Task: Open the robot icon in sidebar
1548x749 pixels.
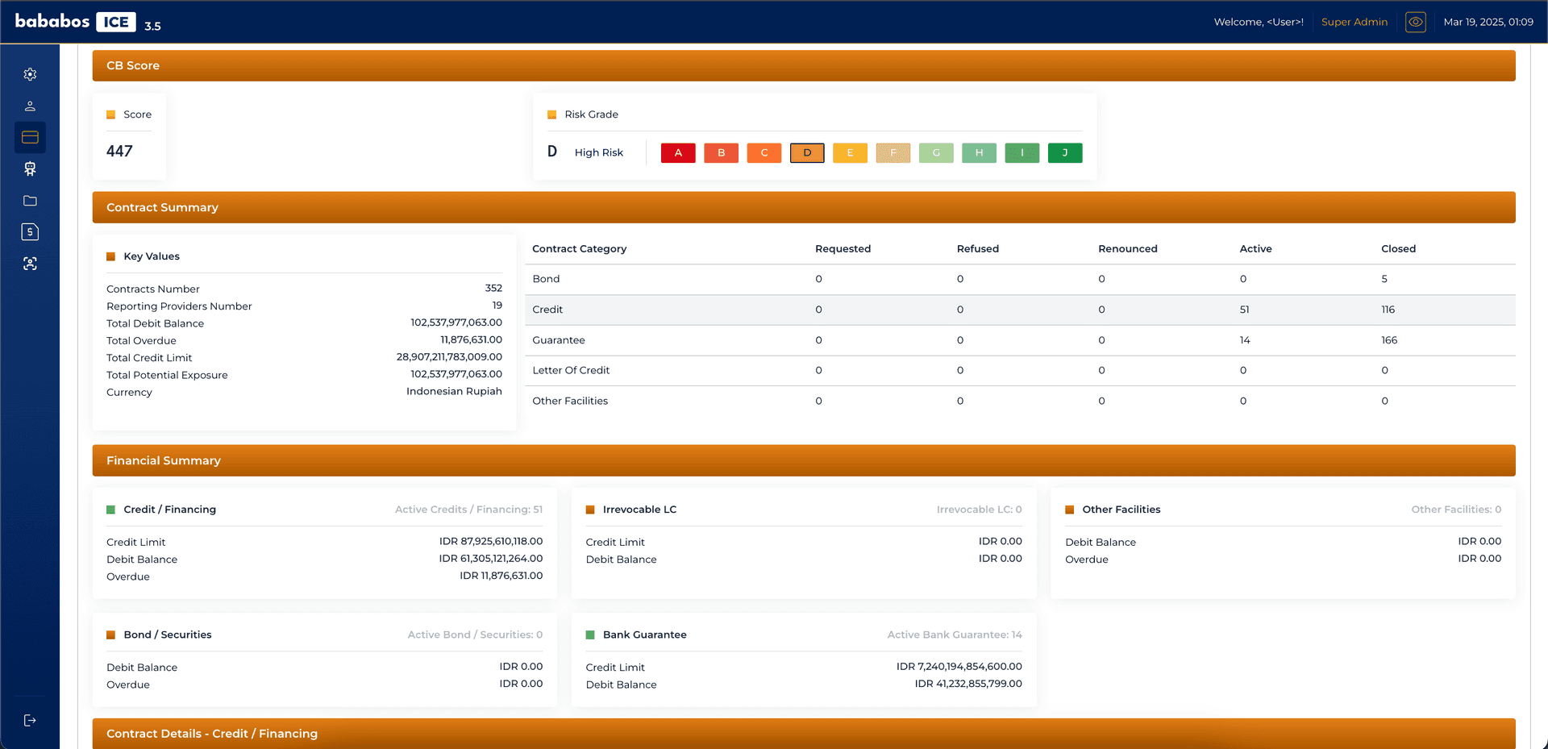Action: coord(30,169)
